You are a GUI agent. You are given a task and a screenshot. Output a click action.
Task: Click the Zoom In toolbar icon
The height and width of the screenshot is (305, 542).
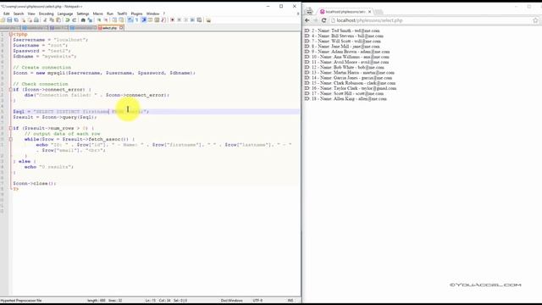(99, 20)
